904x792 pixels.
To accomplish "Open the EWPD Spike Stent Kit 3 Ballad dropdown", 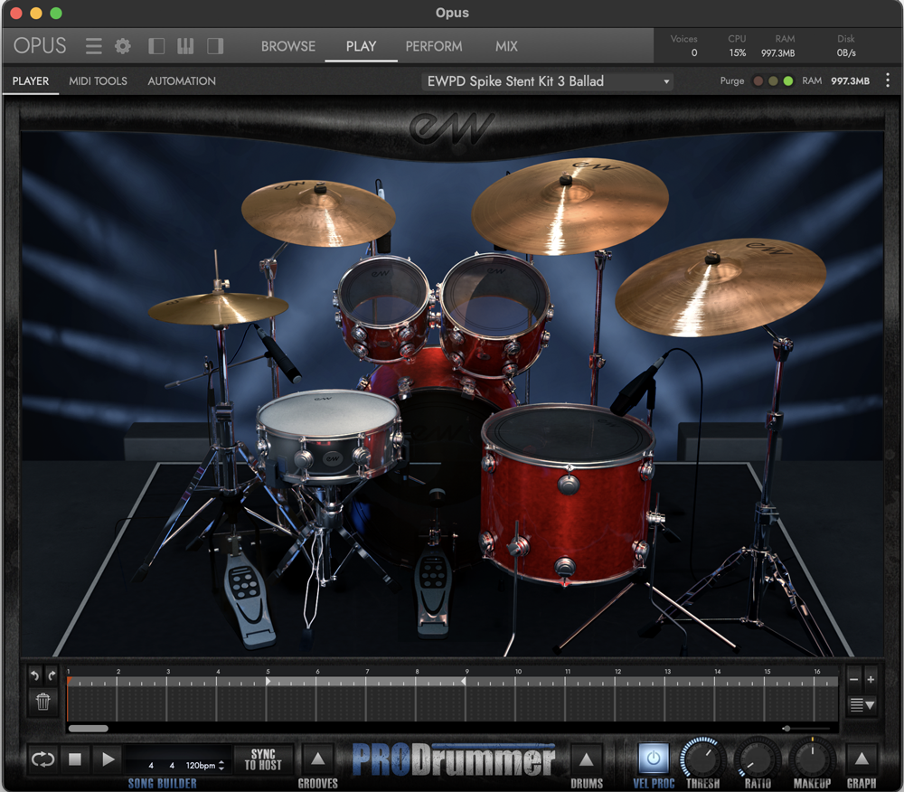I will tap(547, 80).
